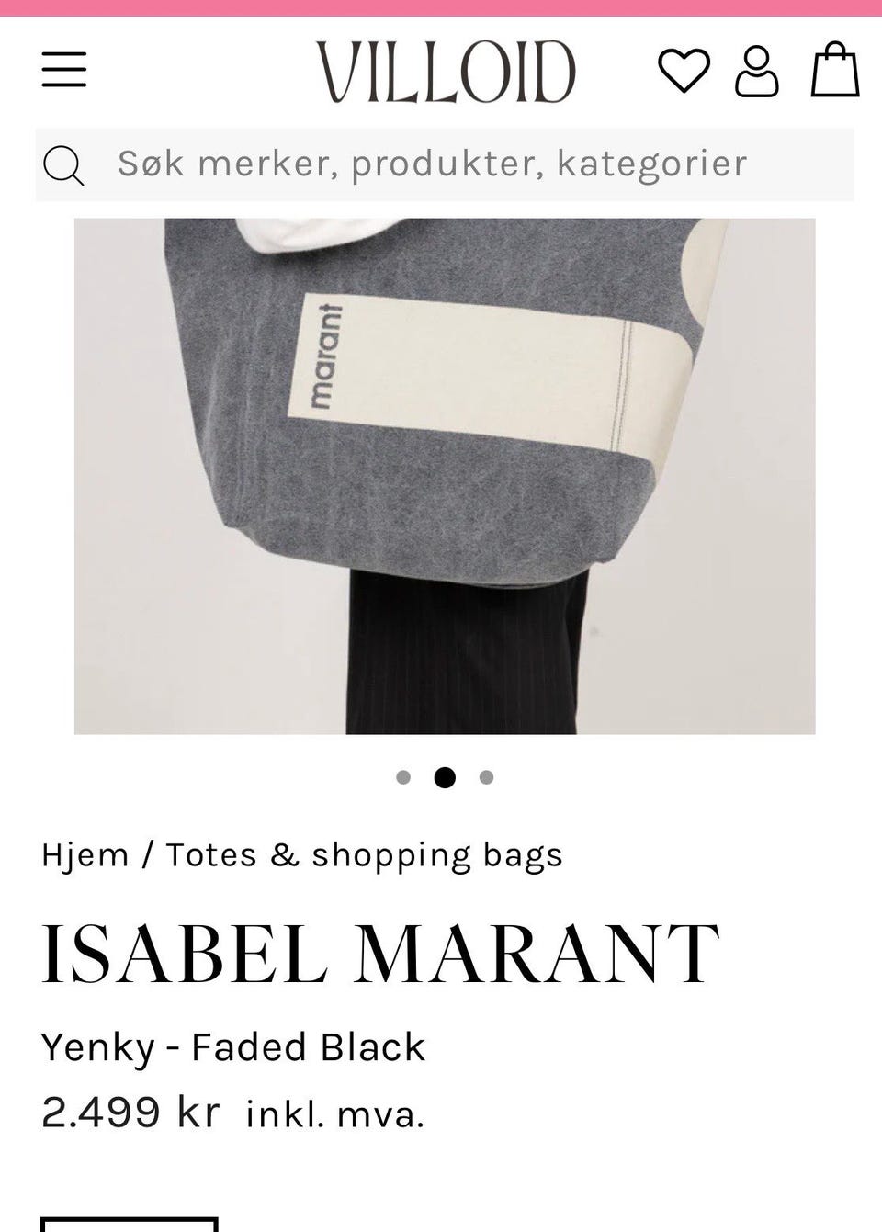Viewport: 882px width, 1232px height.
Task: Open the shopping bag cart
Action: pyautogui.click(x=835, y=69)
